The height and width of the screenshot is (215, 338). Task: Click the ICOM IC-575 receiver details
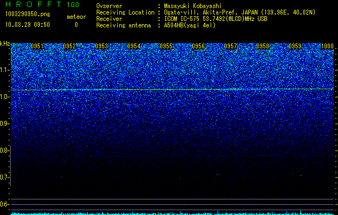[215, 19]
